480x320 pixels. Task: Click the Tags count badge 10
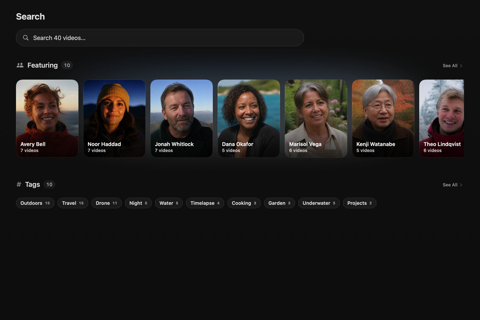[x=49, y=185]
